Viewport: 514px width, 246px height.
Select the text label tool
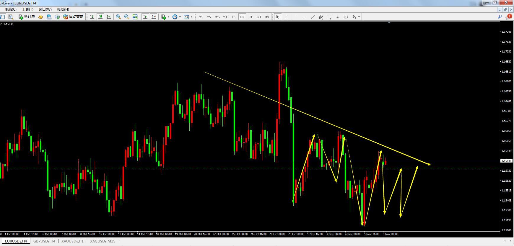[x=346, y=17]
